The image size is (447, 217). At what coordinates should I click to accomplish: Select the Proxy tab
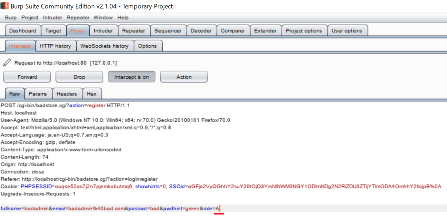point(77,31)
